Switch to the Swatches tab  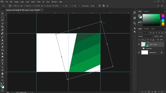(x=146, y=11)
